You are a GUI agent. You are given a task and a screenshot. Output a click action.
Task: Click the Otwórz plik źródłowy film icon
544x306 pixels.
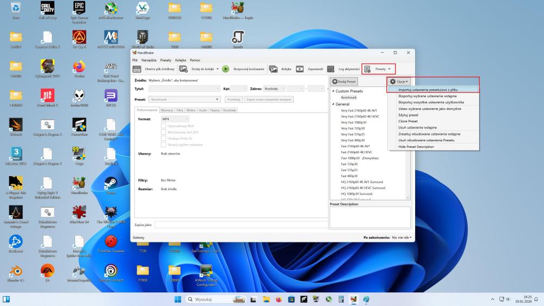137,70
